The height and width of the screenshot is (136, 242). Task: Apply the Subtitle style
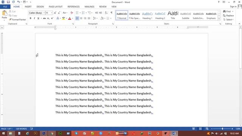click(186, 15)
